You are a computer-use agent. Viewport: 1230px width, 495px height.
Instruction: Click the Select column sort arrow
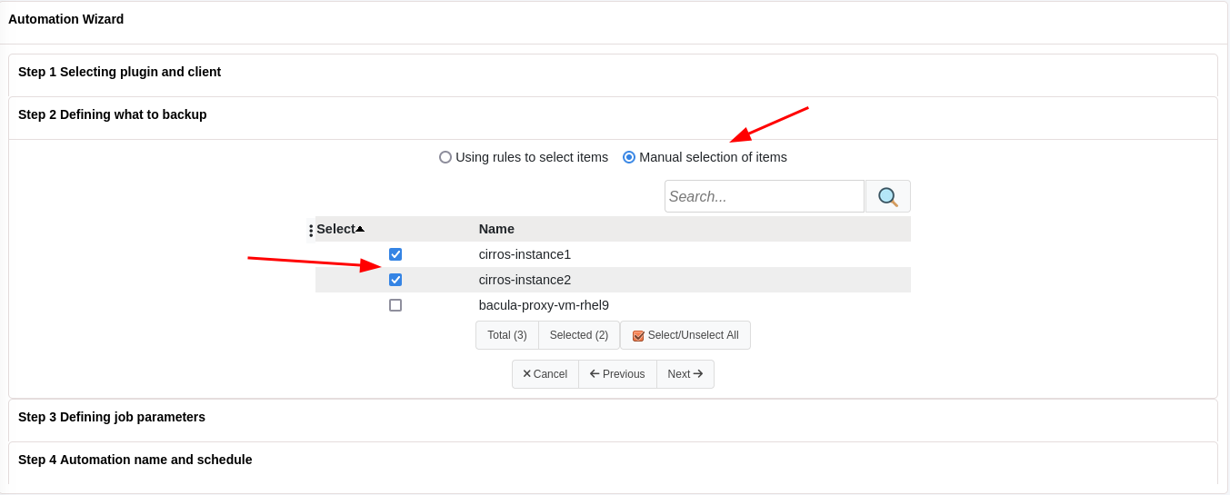click(x=360, y=229)
